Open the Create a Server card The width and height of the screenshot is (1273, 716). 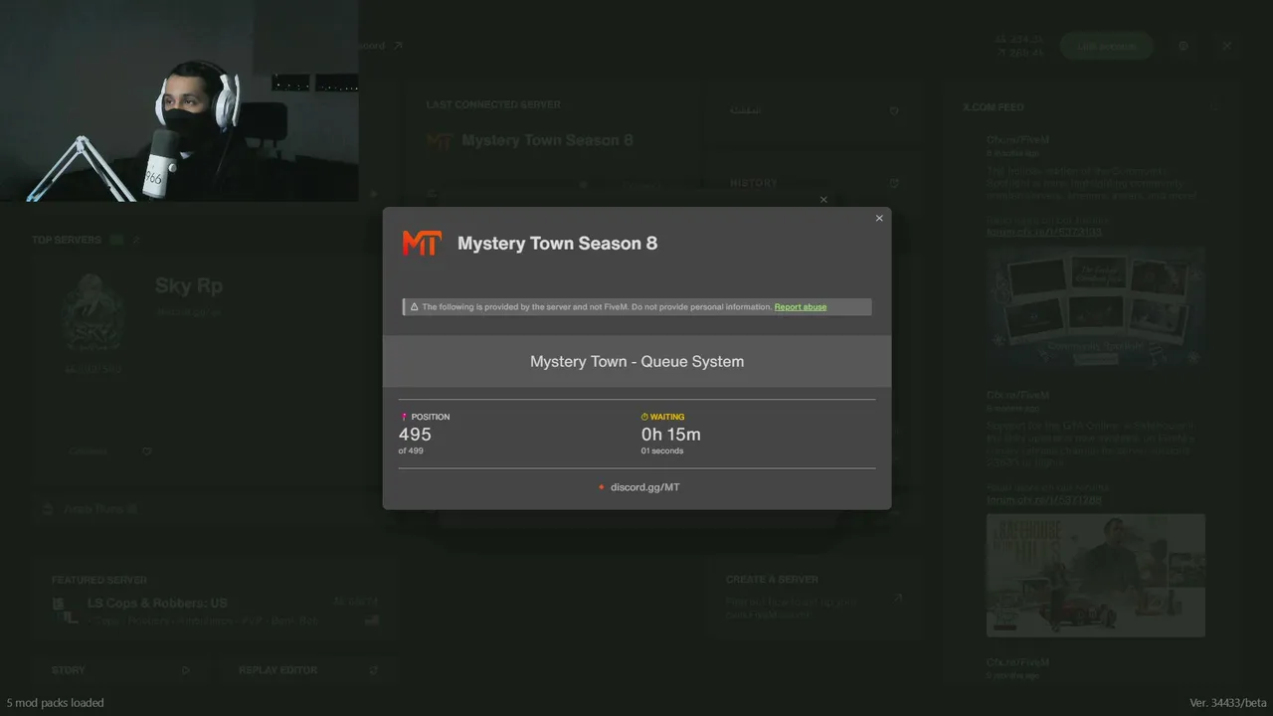coord(815,598)
